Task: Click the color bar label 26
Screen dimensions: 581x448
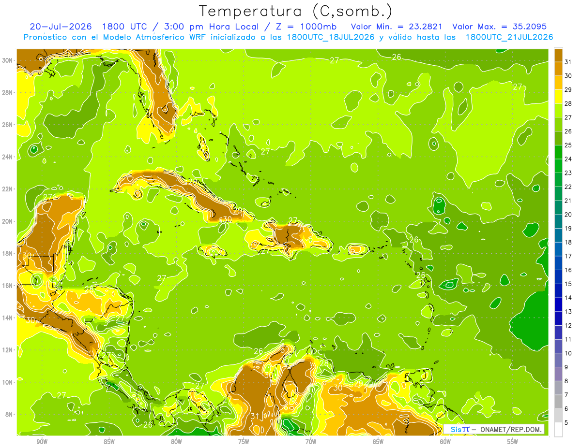Action: [x=568, y=131]
